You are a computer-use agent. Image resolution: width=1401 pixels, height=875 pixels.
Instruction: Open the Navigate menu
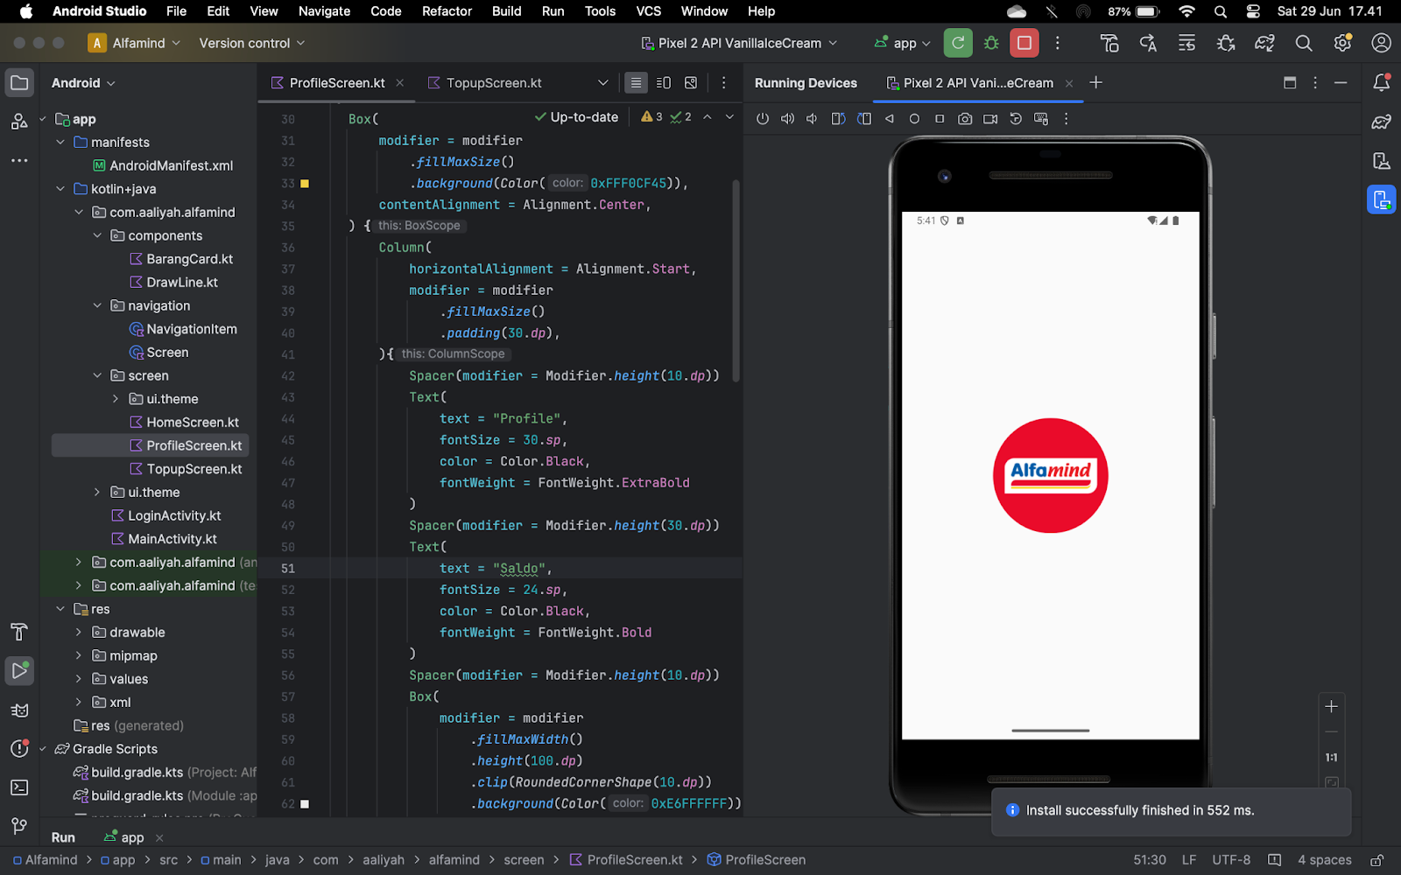[x=324, y=11]
